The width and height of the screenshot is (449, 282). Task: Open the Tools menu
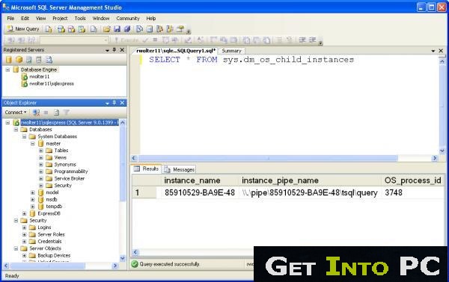coord(80,18)
